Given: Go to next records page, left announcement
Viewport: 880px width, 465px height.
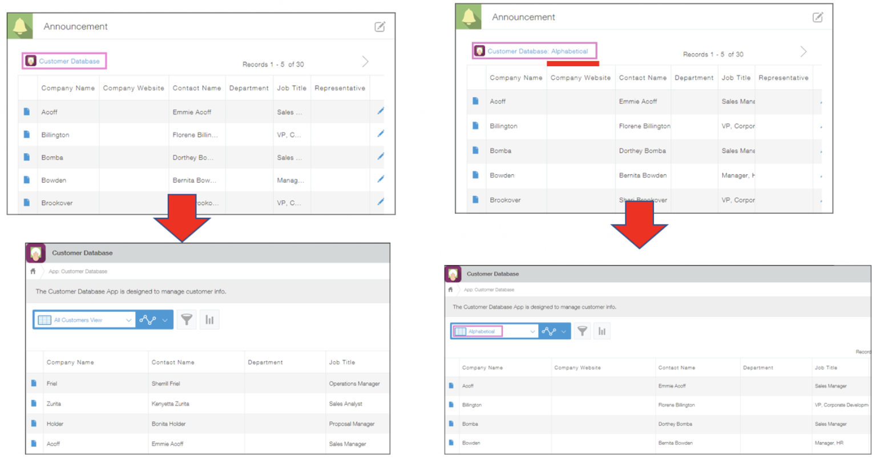Looking at the screenshot, I should pos(365,62).
